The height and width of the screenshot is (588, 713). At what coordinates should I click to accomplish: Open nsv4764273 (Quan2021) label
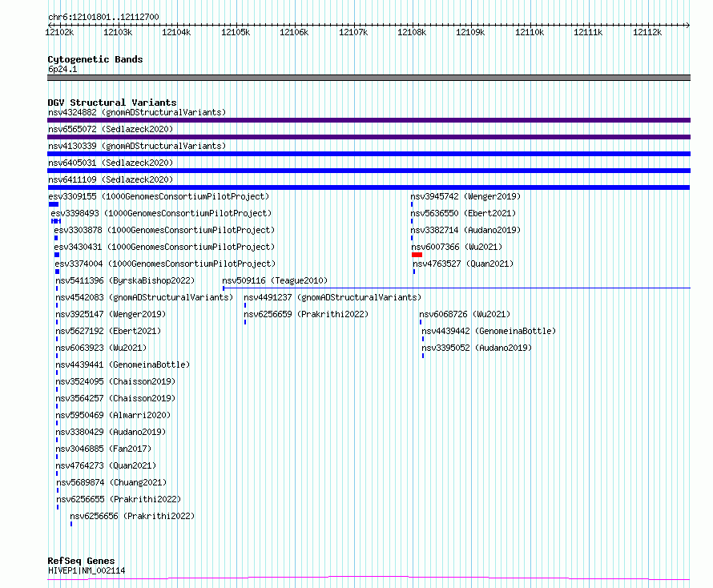106,465
